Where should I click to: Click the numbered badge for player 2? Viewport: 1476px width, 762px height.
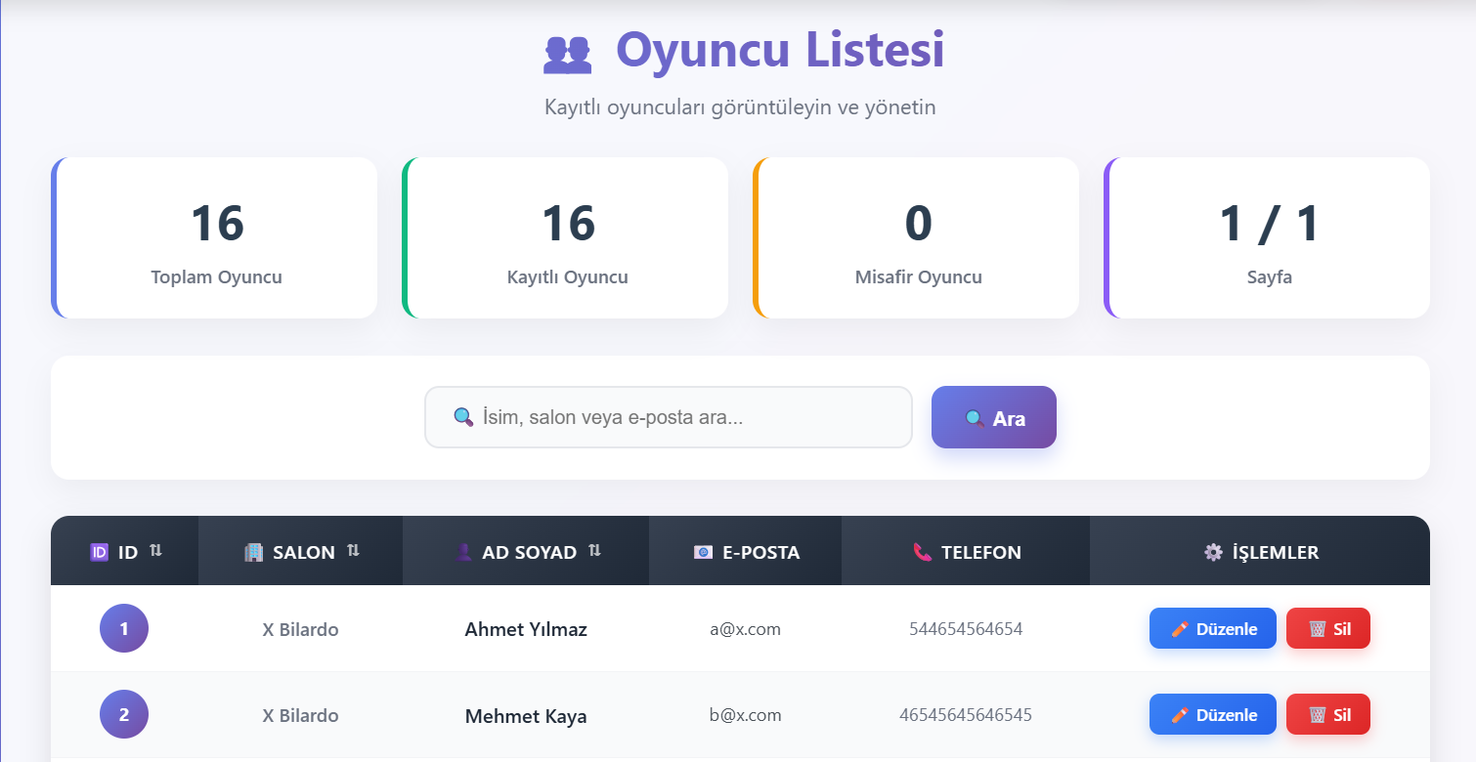click(123, 714)
